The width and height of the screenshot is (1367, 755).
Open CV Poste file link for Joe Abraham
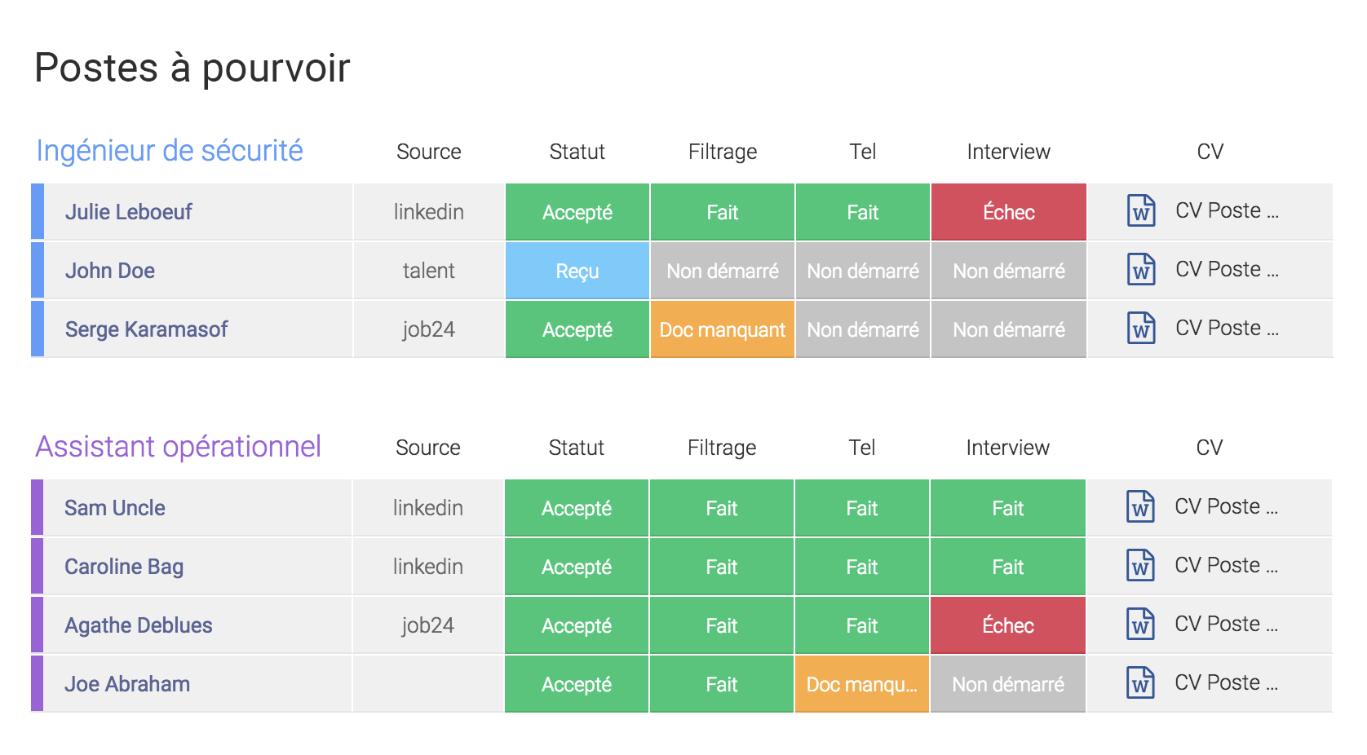[1226, 682]
